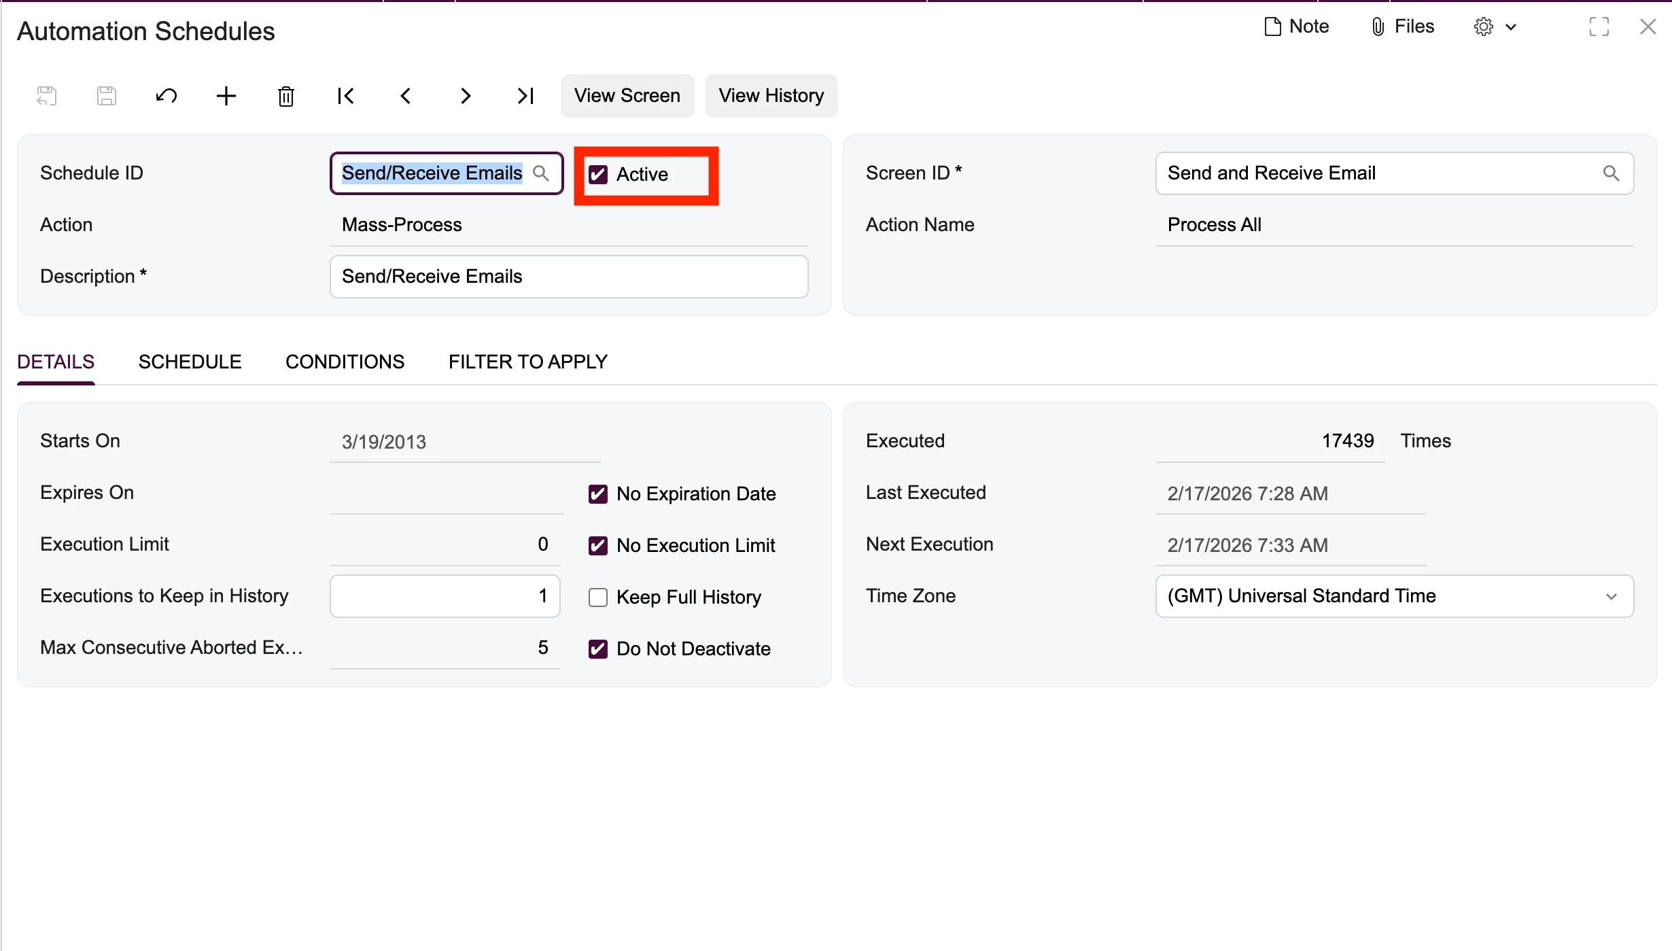The image size is (1672, 951).
Task: Click the View History button
Action: (x=771, y=96)
